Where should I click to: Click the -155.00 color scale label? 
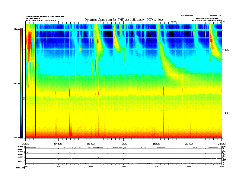click(17, 138)
